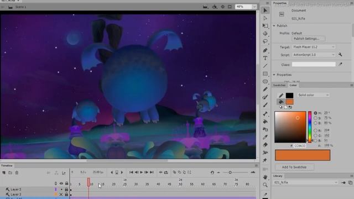Open the Properties panel tab
This screenshot has height=199, width=354.
click(280, 3)
